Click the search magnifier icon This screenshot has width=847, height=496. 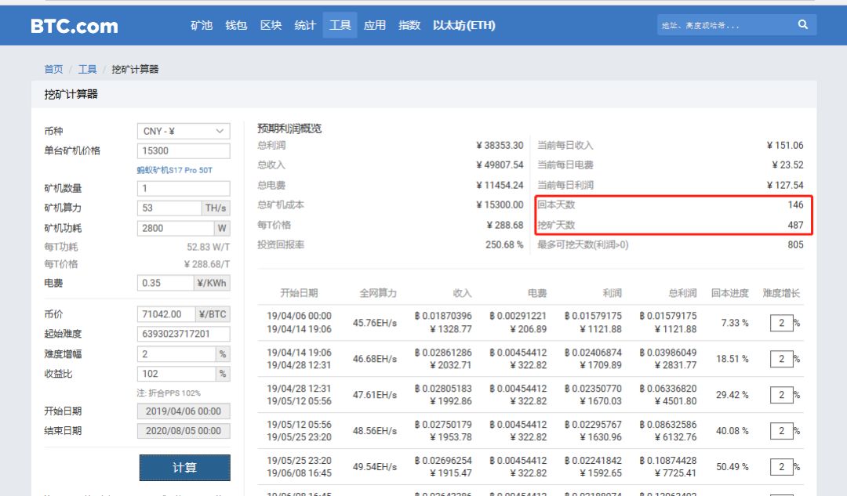click(802, 25)
